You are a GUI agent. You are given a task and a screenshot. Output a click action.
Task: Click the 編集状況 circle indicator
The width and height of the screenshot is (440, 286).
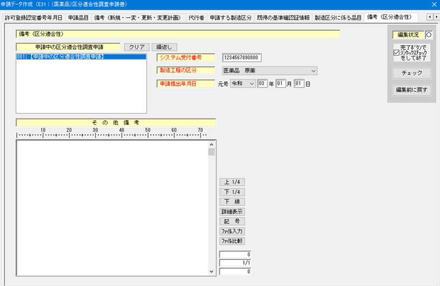click(x=429, y=35)
